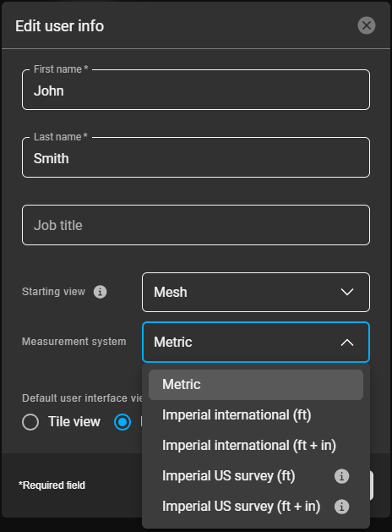
Task: Choose Metric from the dropdown list
Action: coord(256,385)
